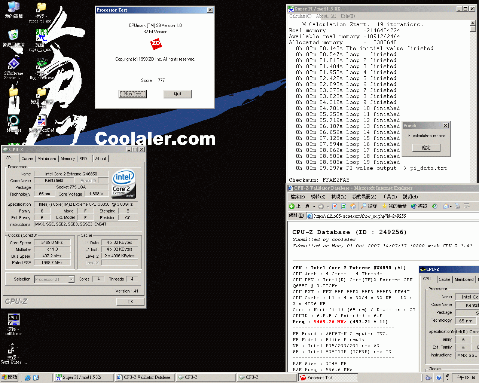Open the Tools (工具) menu in Internet Explorer
Viewport: 479px width, 383px height.
click(389, 197)
